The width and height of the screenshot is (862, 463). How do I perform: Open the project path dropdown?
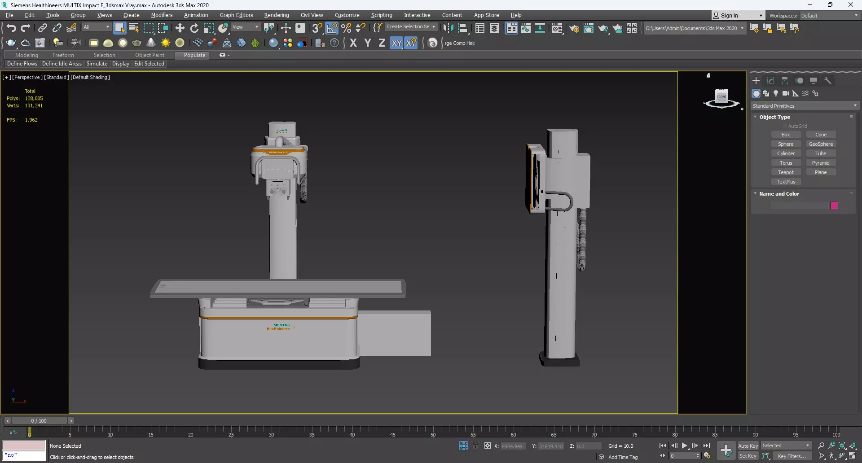tap(695, 28)
